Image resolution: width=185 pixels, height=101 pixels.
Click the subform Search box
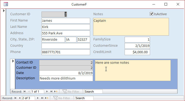pyautogui.click(x=94, y=92)
